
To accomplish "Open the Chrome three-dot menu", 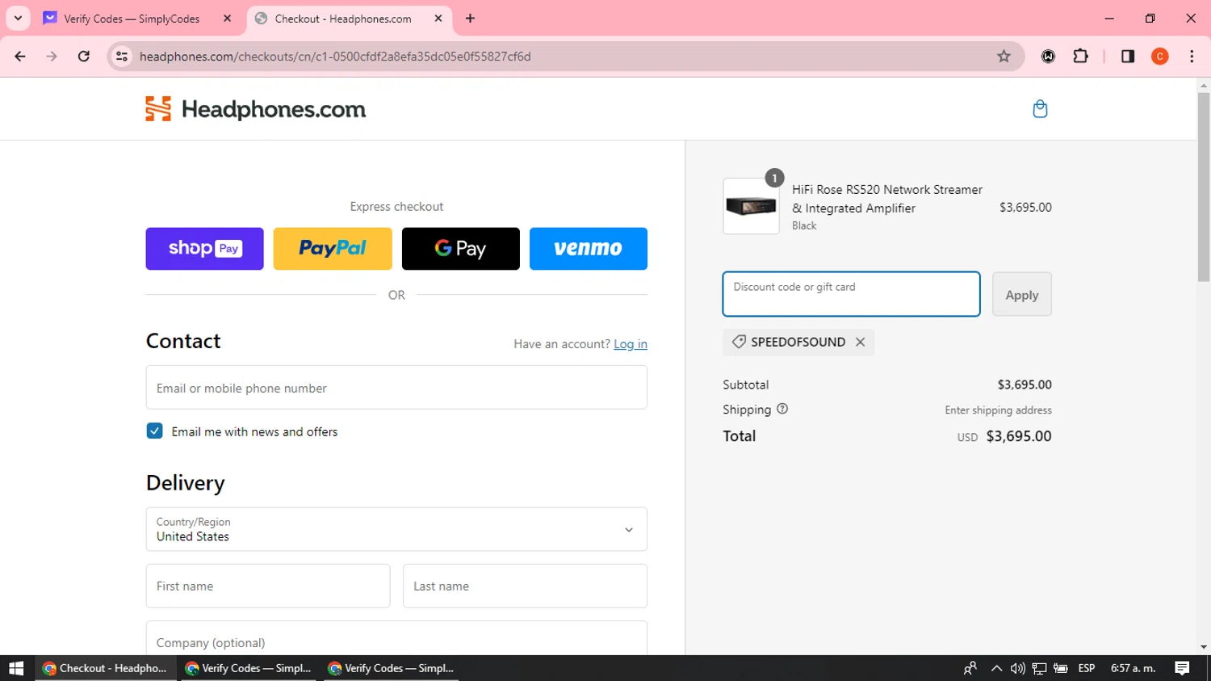I will coord(1192,57).
